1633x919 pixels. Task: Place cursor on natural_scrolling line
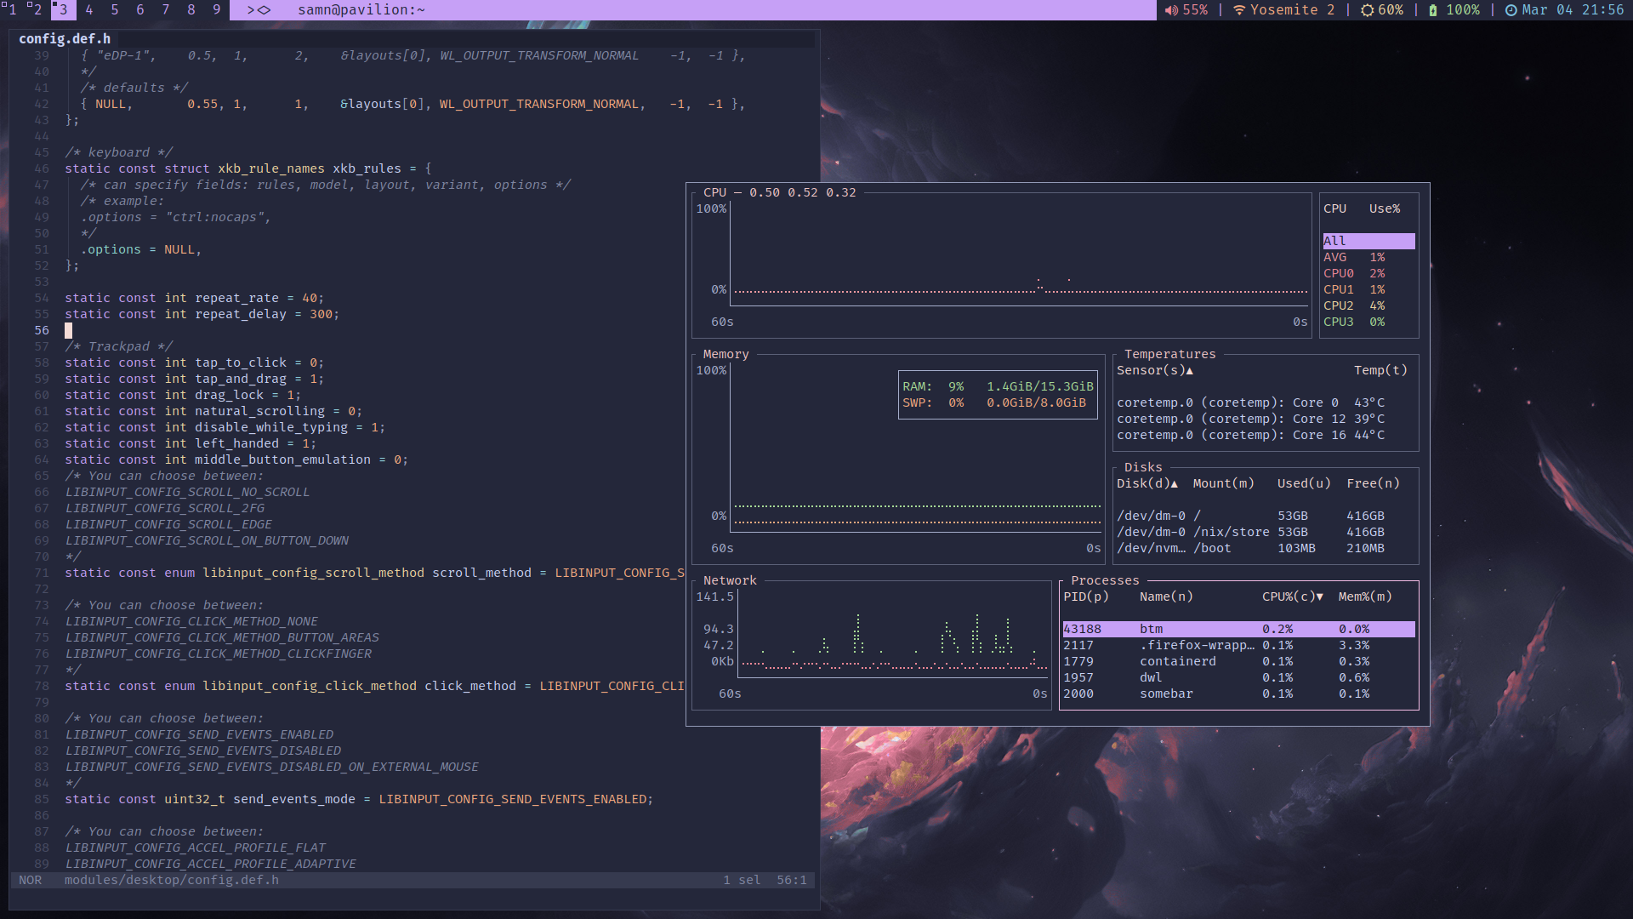[x=213, y=411]
